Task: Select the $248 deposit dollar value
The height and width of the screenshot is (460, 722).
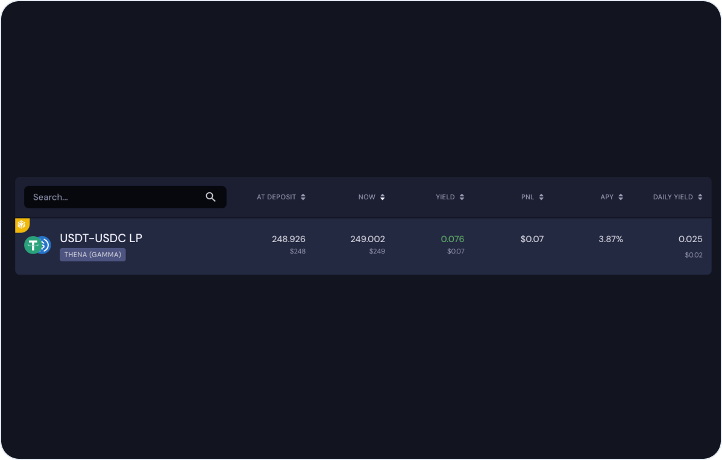Action: coord(298,251)
